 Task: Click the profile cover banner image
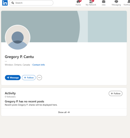[x=64, y=26]
